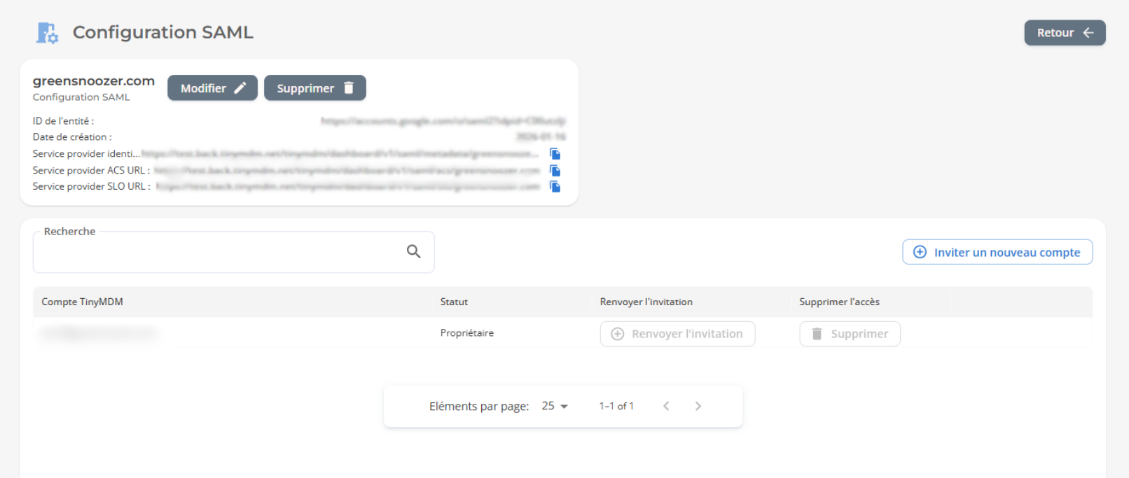Screen dimensions: 1129x478
Task: Click the magnifier search icon
Action: (x=413, y=251)
